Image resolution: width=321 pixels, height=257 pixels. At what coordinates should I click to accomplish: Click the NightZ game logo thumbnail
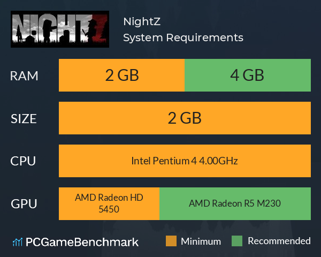[x=60, y=29]
